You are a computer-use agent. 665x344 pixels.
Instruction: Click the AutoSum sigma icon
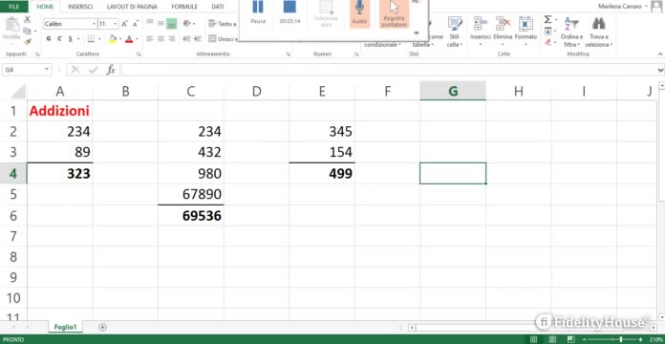coord(547,19)
